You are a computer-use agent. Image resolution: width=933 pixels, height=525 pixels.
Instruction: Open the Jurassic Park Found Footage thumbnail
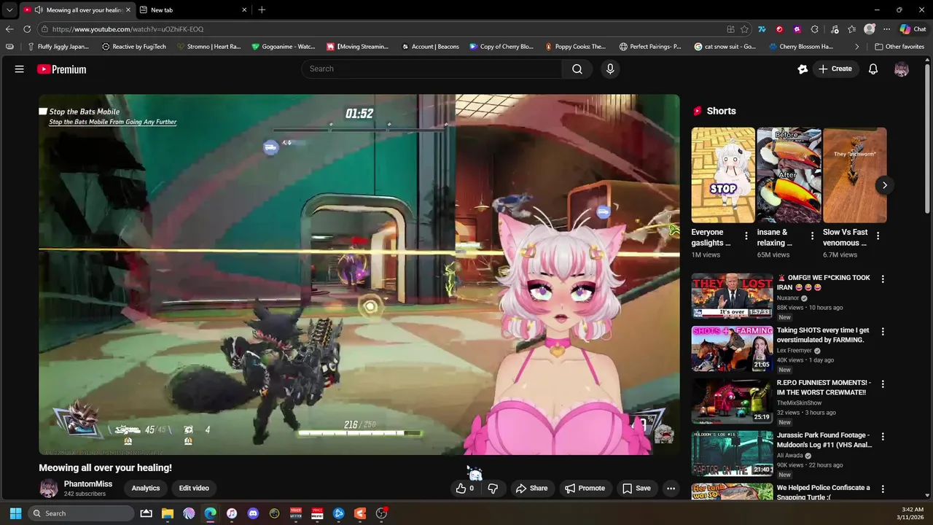[732, 454]
